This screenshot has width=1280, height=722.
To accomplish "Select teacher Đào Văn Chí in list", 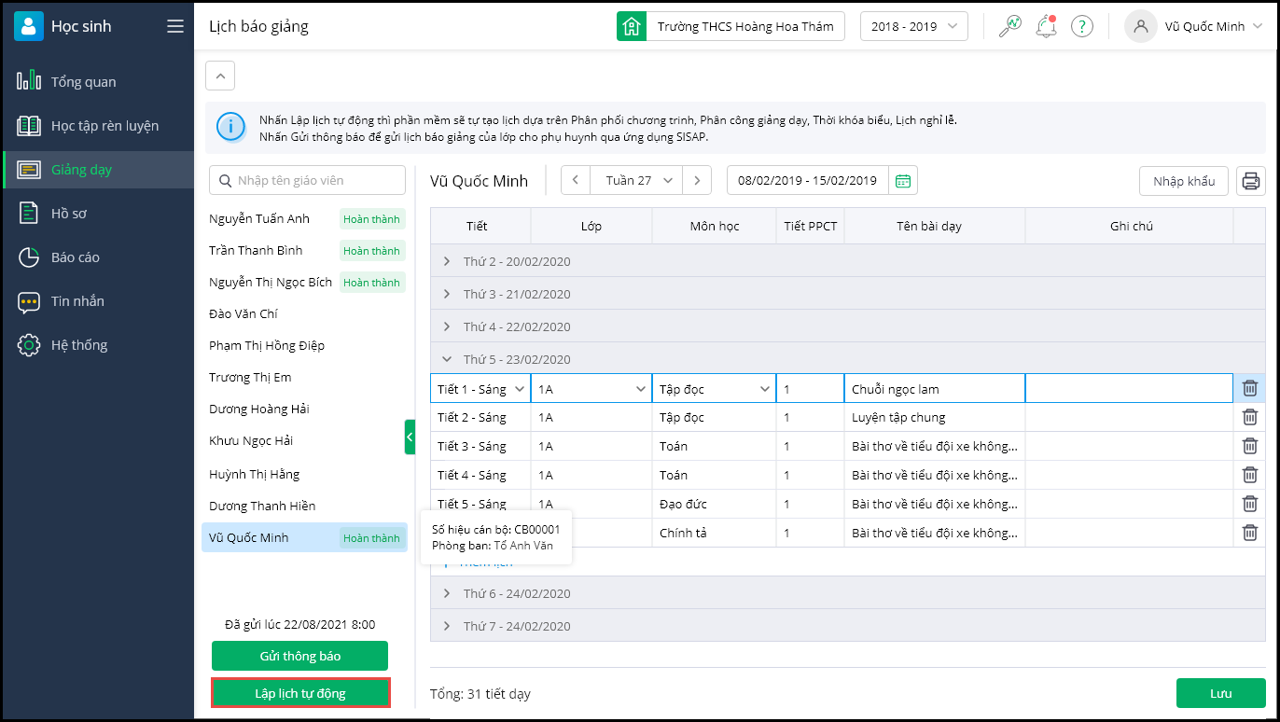I will [243, 314].
